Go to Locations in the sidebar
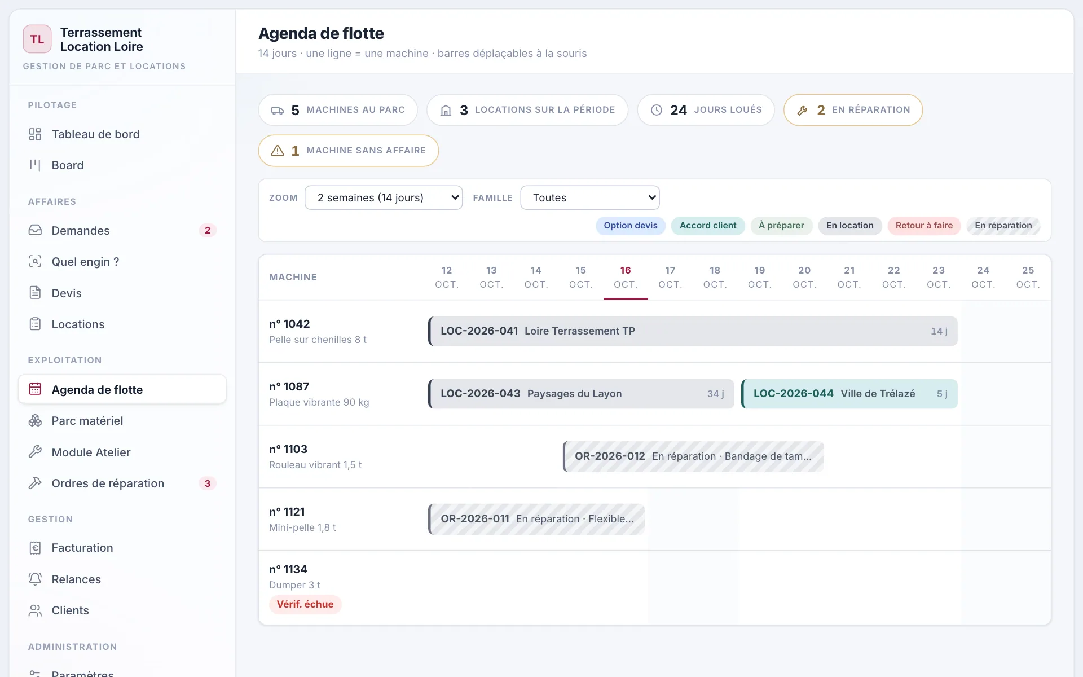 click(122, 324)
